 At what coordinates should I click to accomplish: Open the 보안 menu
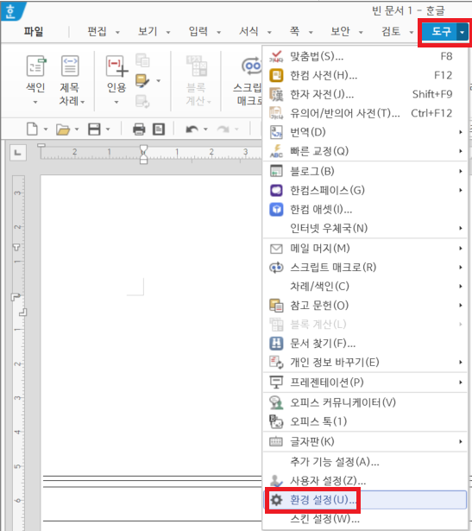point(340,31)
